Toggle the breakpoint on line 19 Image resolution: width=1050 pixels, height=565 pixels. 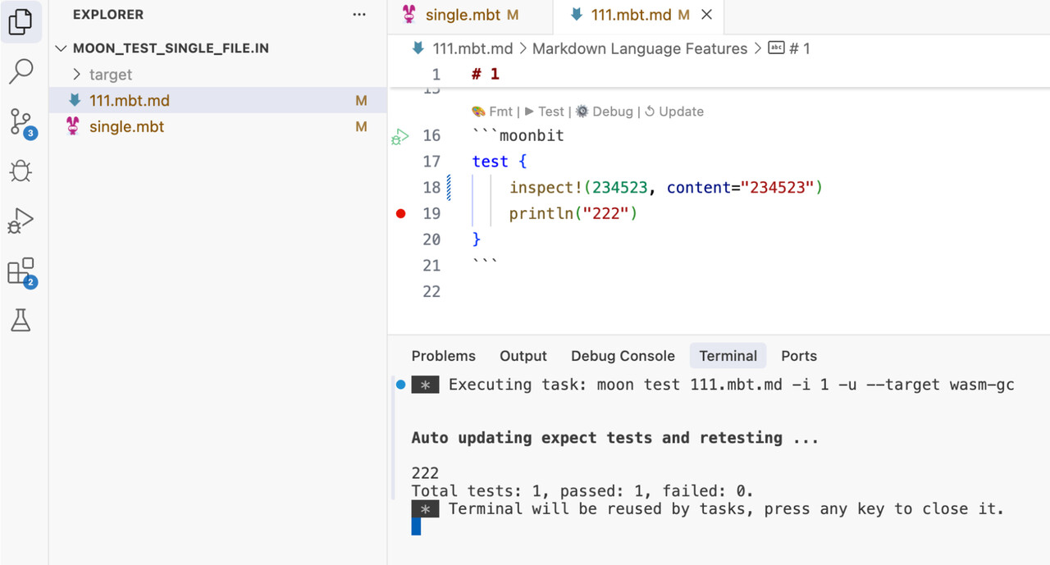tap(401, 214)
